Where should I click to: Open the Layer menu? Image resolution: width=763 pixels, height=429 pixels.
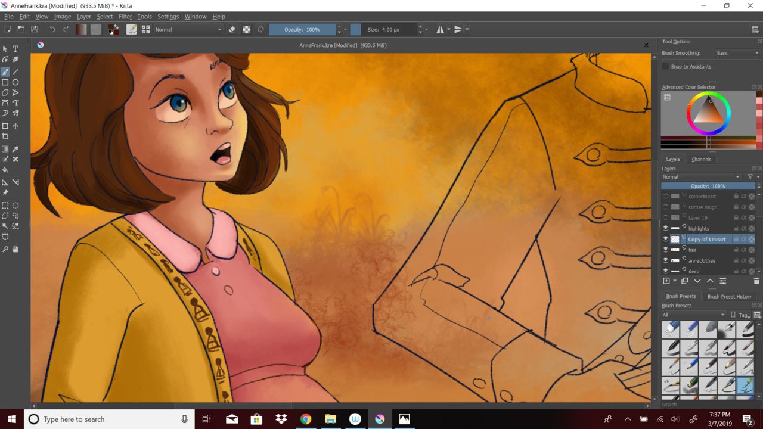[x=83, y=17]
